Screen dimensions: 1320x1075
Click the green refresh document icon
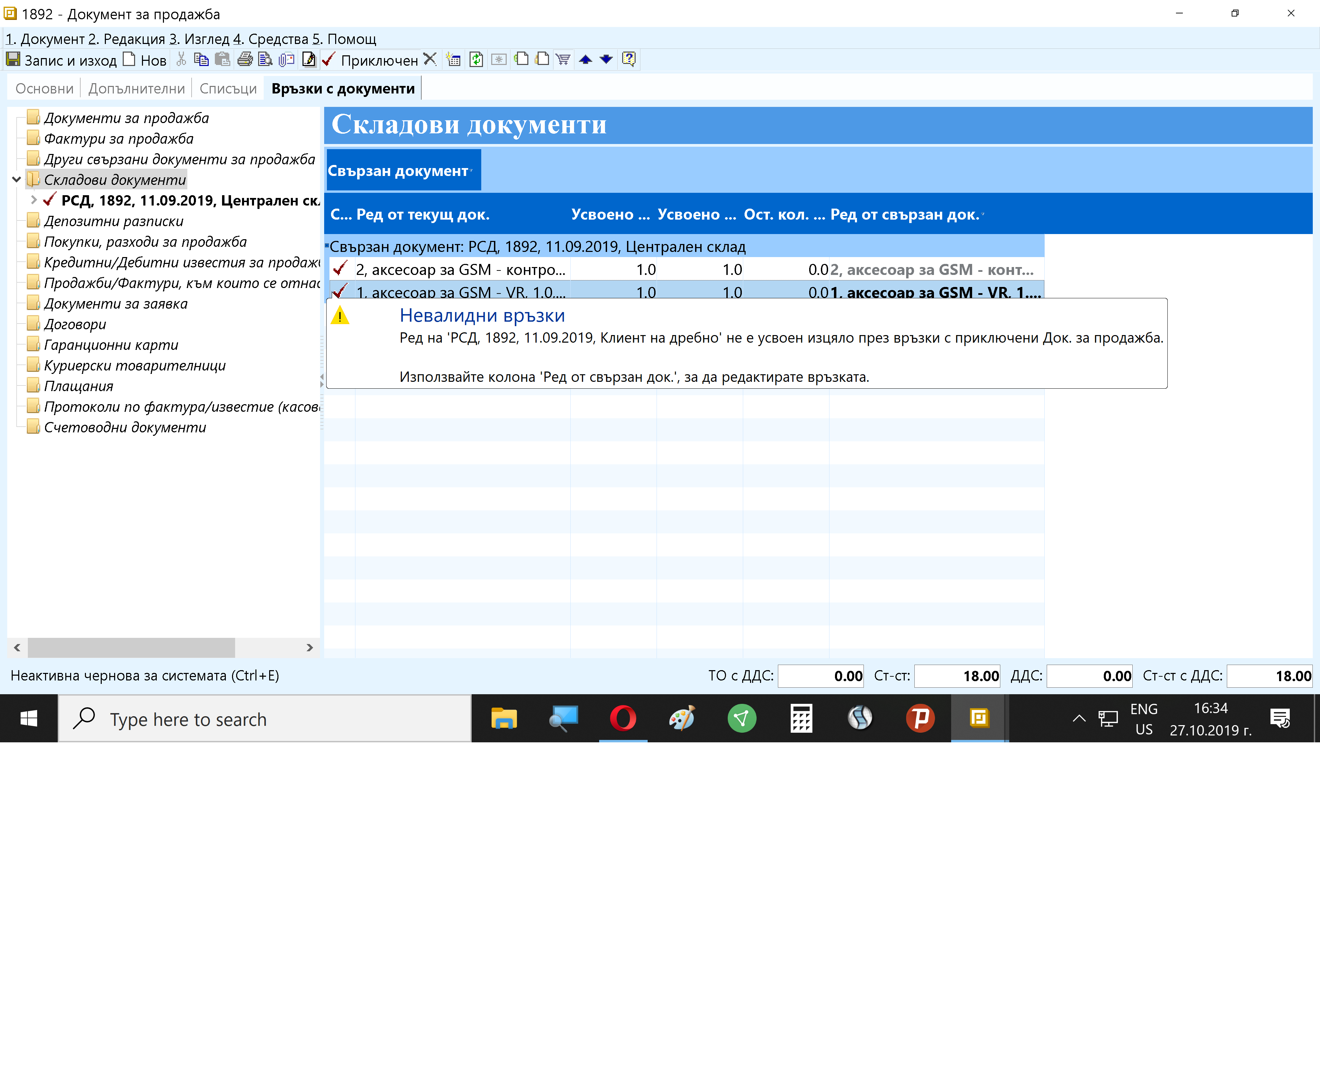pyautogui.click(x=476, y=59)
